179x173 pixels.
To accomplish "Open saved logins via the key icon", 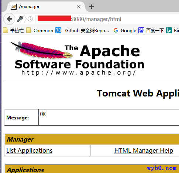I will (20, 19).
